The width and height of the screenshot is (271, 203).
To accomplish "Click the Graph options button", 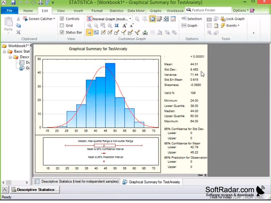I will click(189, 26).
